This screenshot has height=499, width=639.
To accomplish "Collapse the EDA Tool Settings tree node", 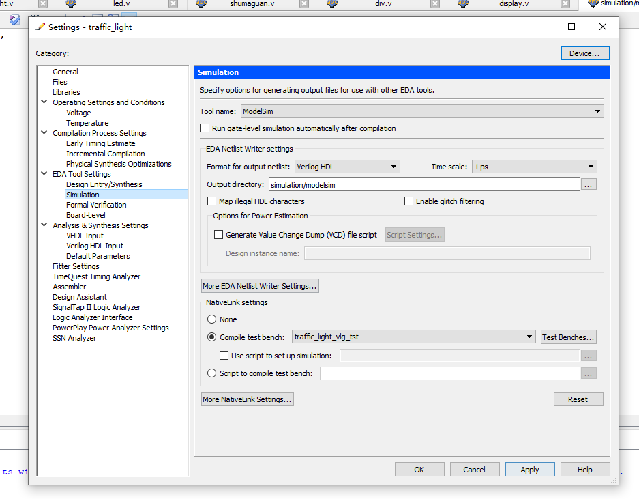I will tap(44, 174).
